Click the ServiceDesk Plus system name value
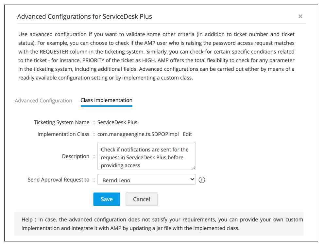 point(117,122)
